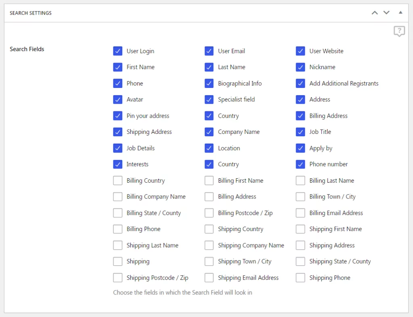Move Search Settings panel up

point(375,13)
